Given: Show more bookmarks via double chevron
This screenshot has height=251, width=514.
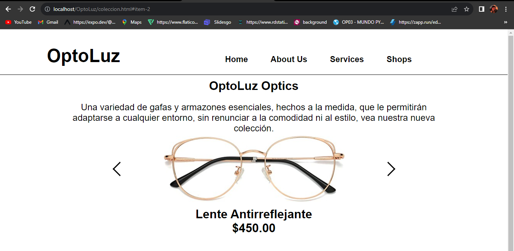Looking at the screenshot, I should (x=505, y=22).
